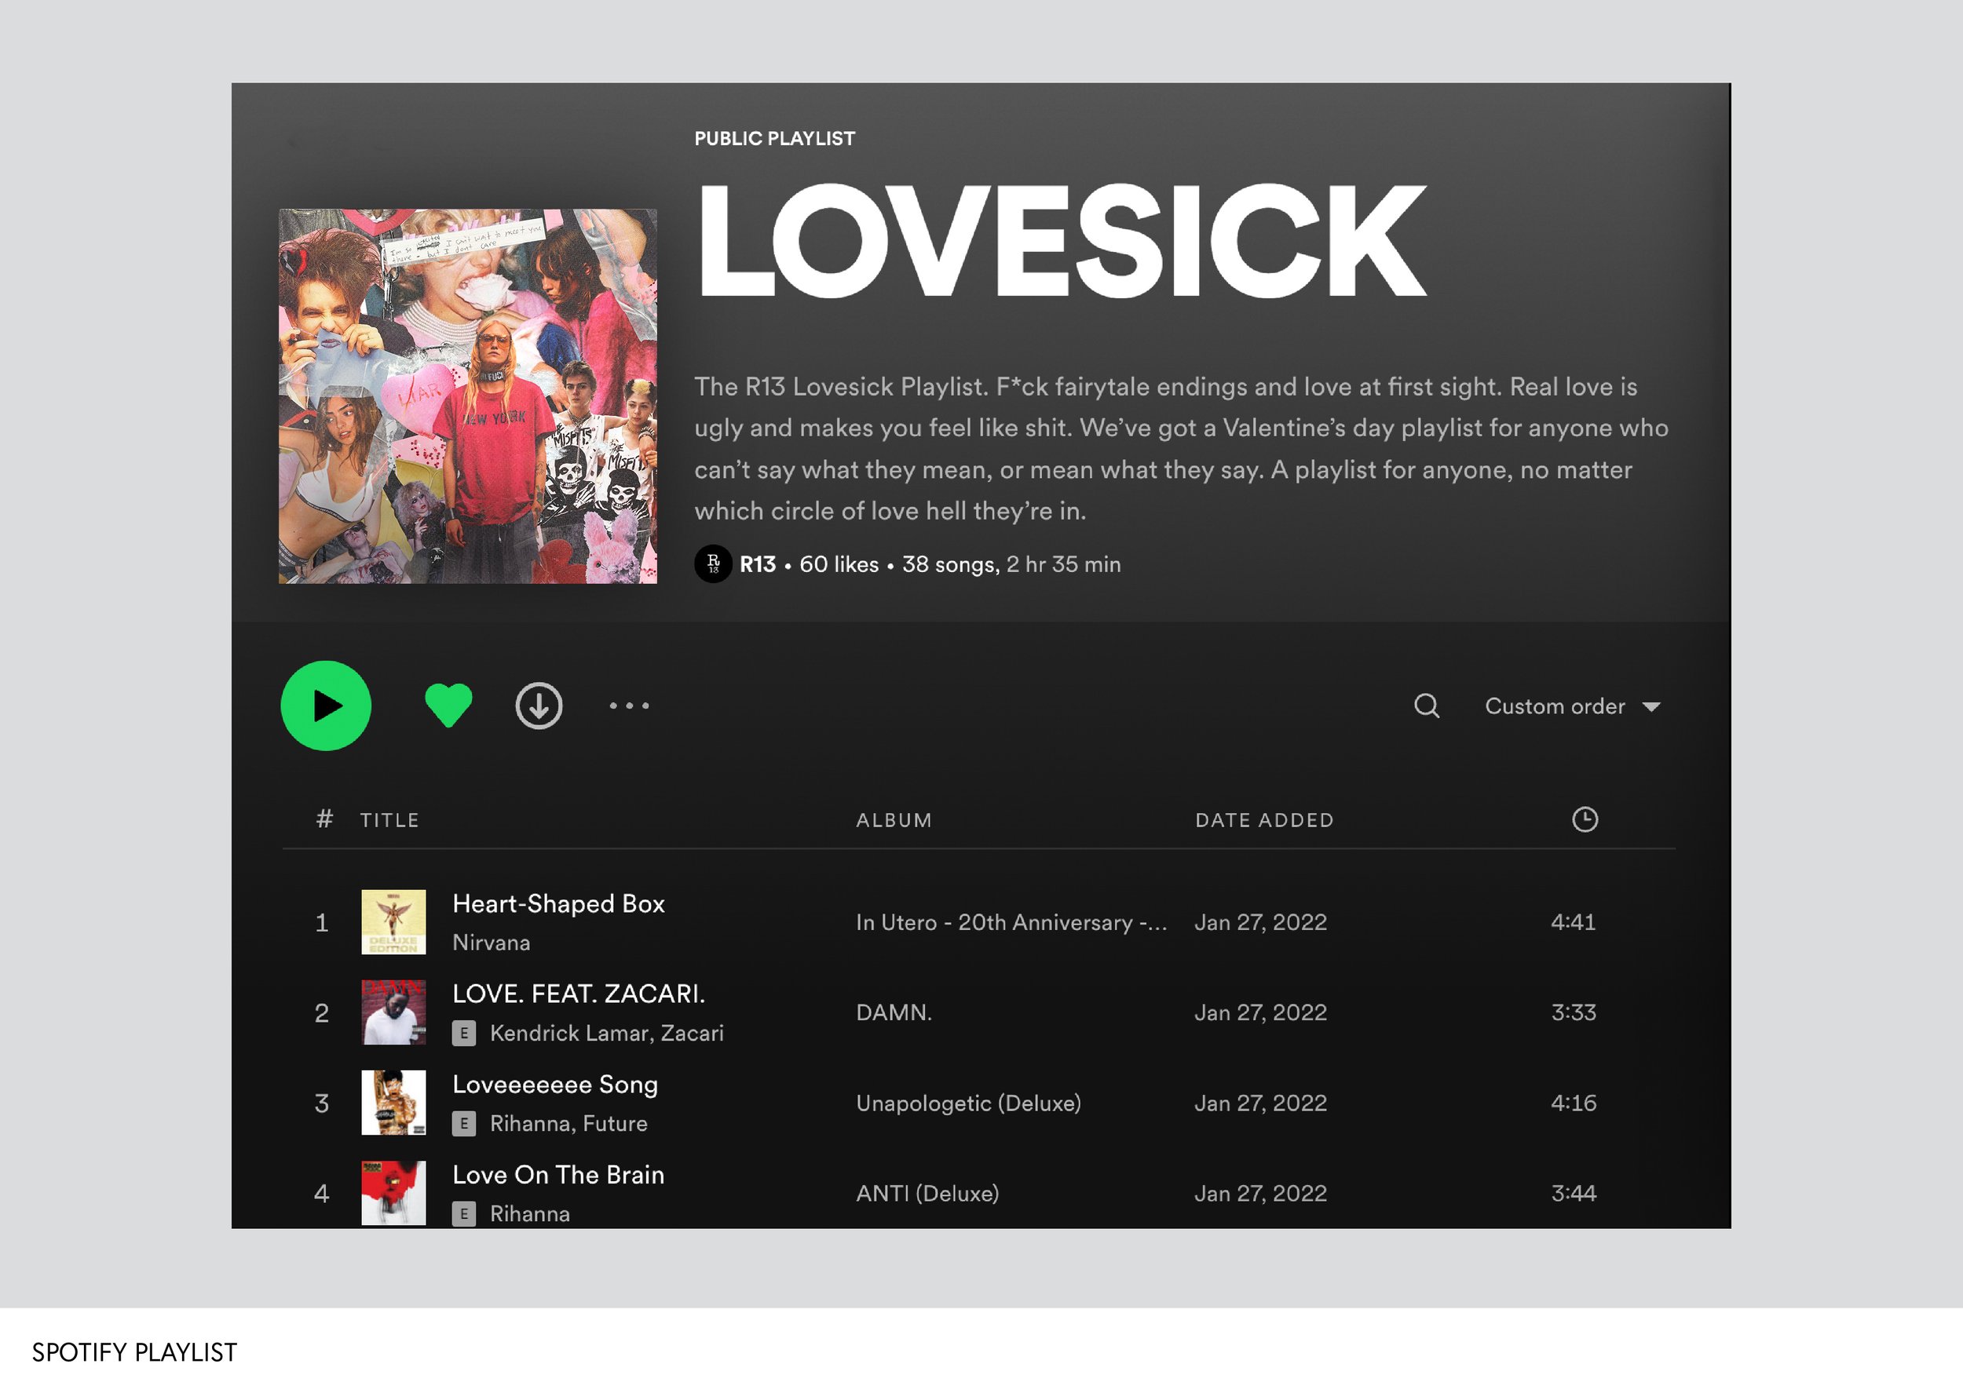Select the Loveeeeeee Song track
1963x1393 pixels.
pos(555,1085)
